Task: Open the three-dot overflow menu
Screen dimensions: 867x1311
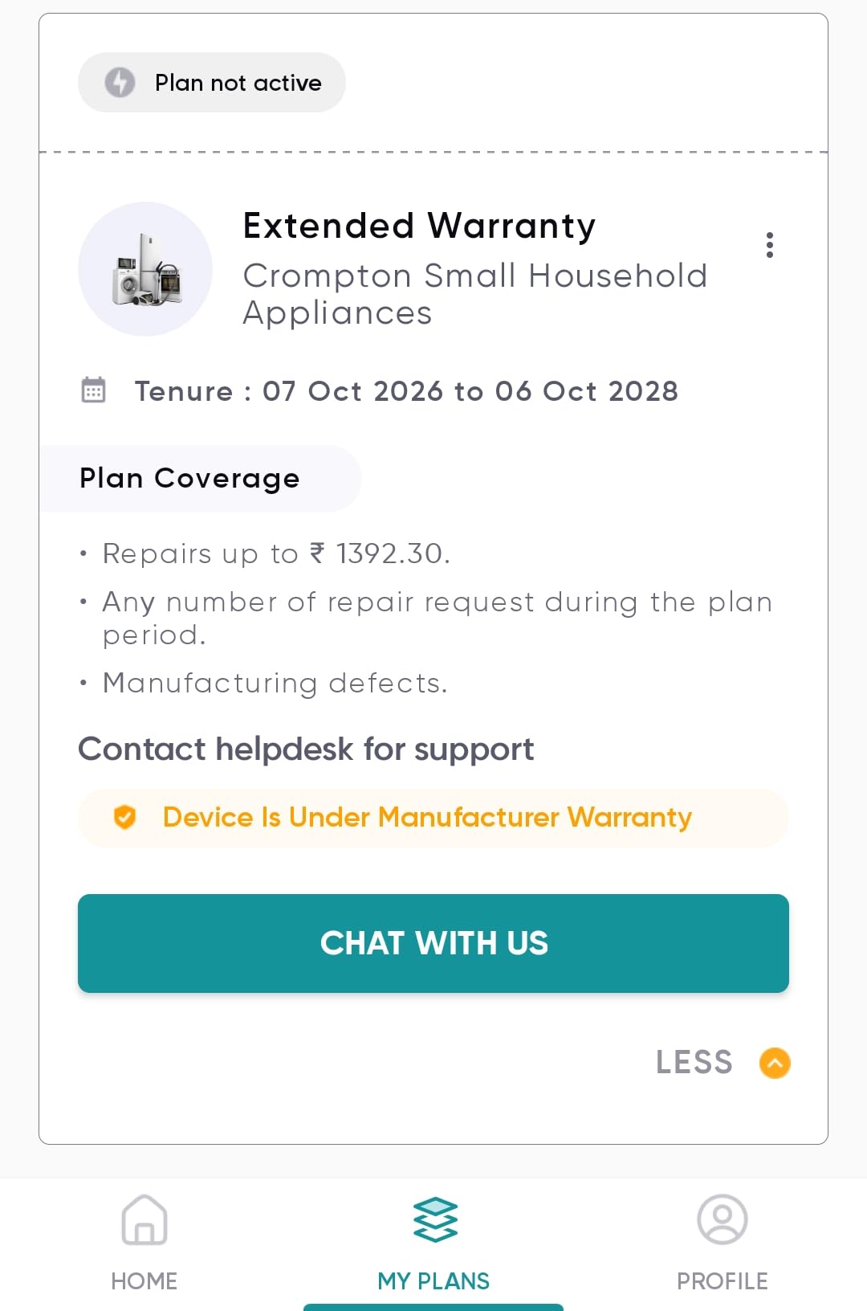Action: click(769, 246)
